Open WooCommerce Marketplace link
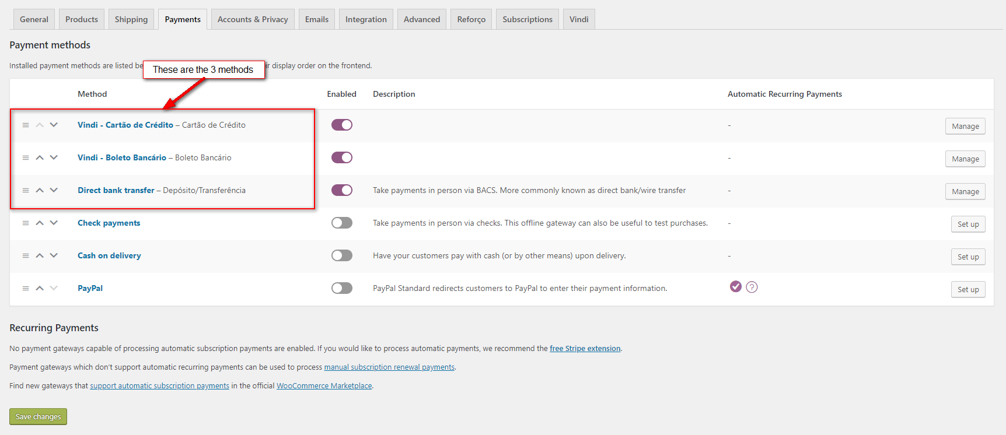Image resolution: width=1006 pixels, height=435 pixels. click(x=324, y=386)
